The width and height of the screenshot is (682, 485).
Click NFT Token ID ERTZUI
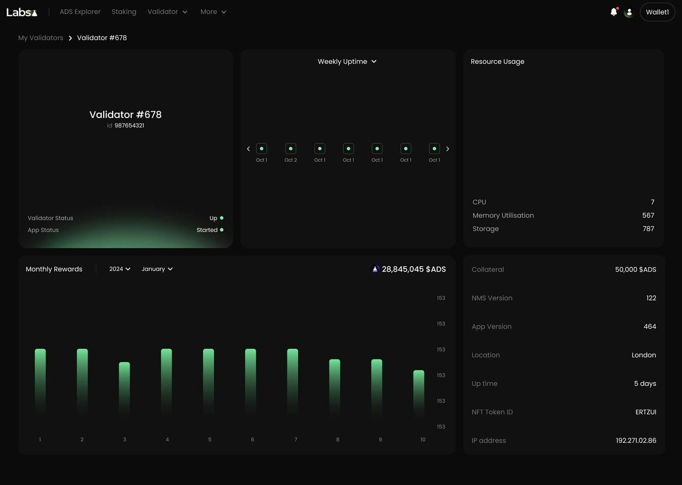point(646,412)
